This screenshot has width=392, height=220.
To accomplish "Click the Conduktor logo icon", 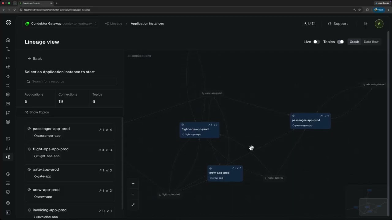I will pyautogui.click(x=8, y=22).
